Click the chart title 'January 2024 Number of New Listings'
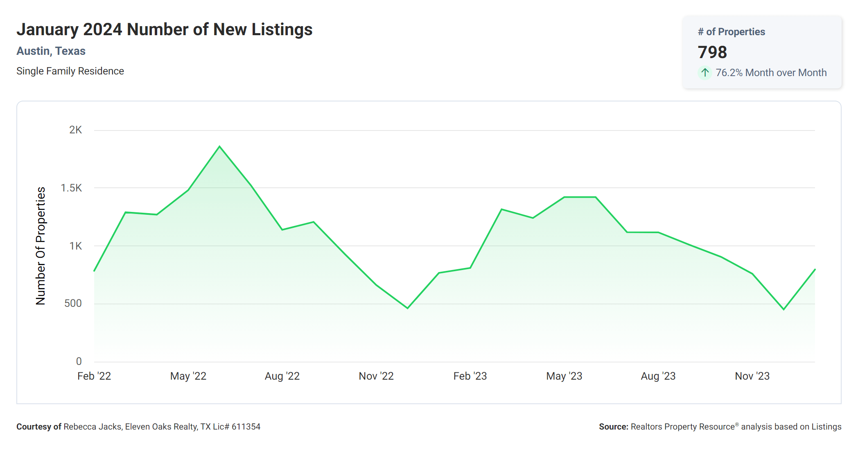This screenshot has width=858, height=450. pos(164,29)
